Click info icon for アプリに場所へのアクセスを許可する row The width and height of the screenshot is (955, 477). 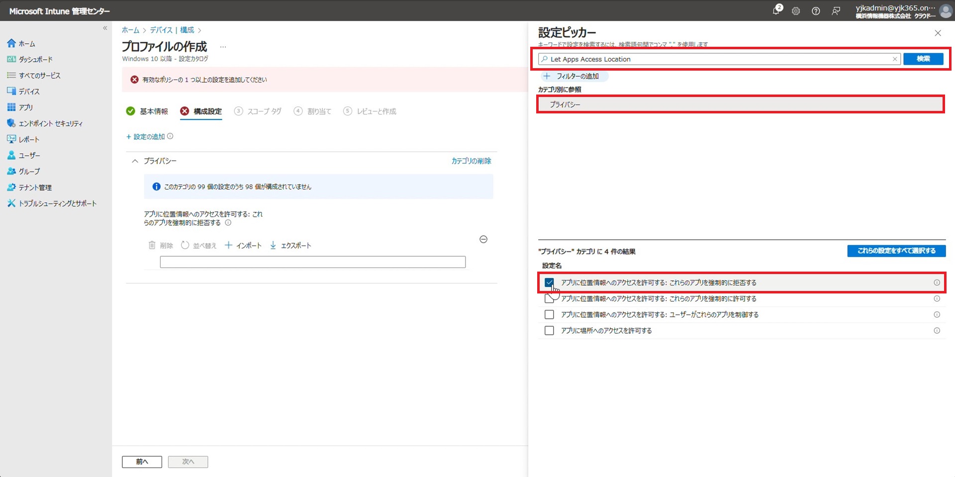[x=937, y=330]
